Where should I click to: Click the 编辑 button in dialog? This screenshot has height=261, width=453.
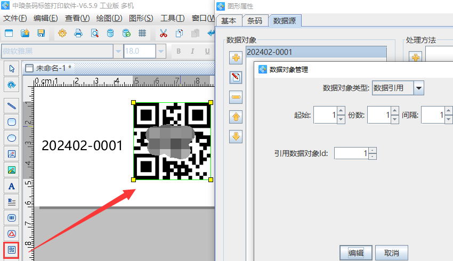tap(356, 252)
